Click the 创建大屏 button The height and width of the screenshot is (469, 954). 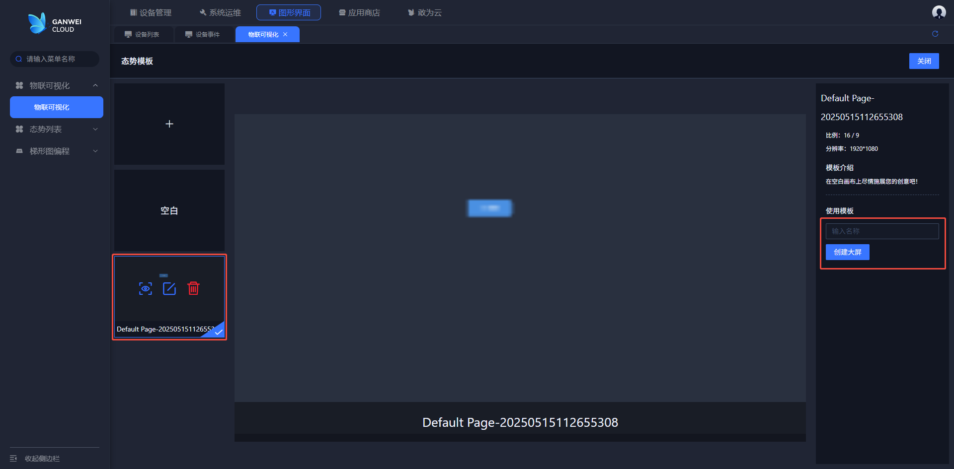(848, 252)
